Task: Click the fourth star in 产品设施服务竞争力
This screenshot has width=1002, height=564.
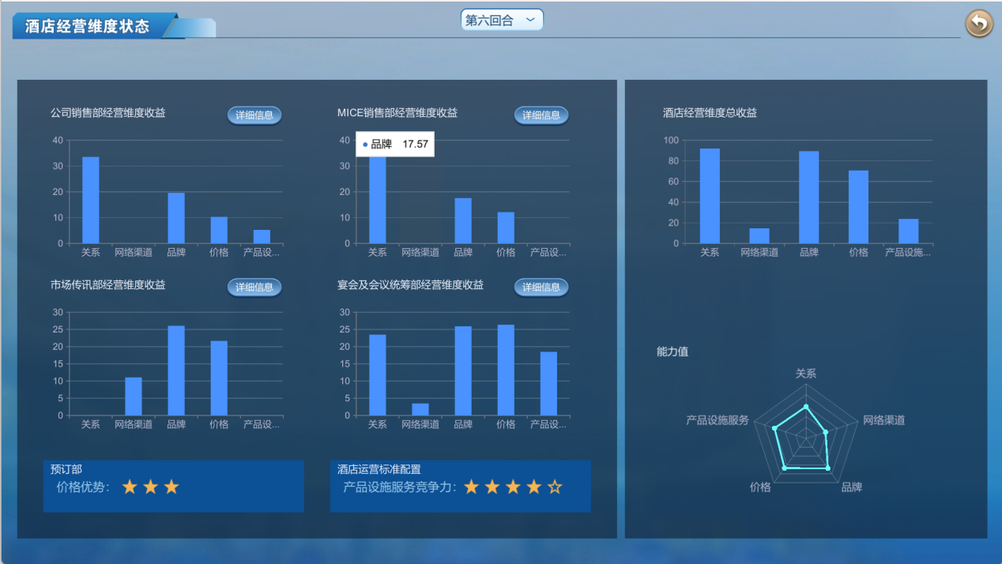Action: tap(534, 487)
